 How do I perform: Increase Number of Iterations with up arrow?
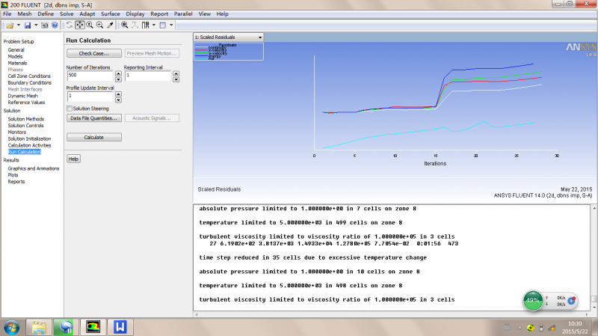pos(118,73)
